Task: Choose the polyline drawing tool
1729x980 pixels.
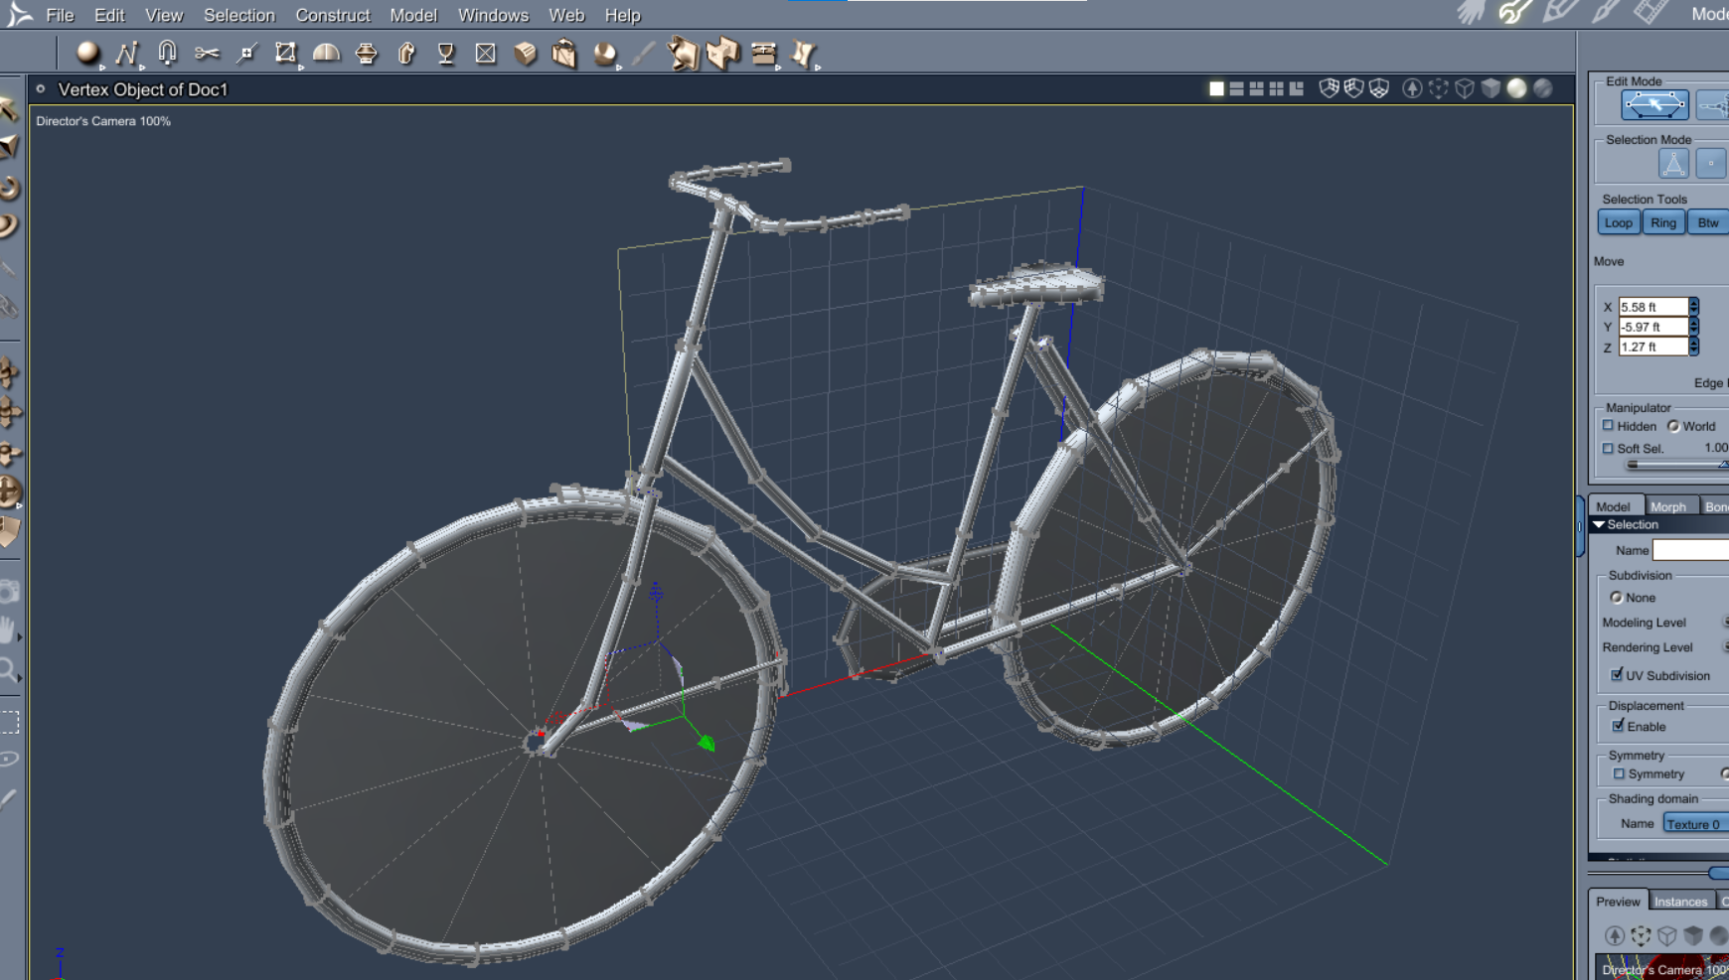Action: coord(126,53)
